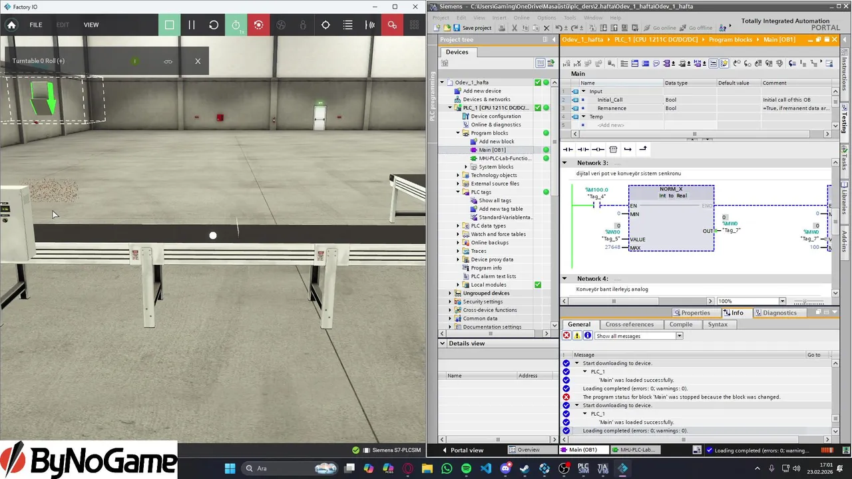The height and width of the screenshot is (479, 852).
Task: Collapse the Project tree panel arrow
Action: pyautogui.click(x=554, y=40)
